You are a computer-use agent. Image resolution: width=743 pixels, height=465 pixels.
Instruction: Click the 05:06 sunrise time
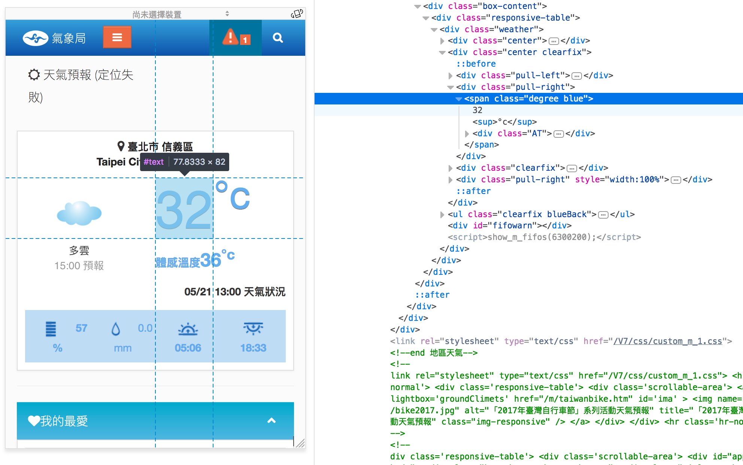(x=188, y=348)
